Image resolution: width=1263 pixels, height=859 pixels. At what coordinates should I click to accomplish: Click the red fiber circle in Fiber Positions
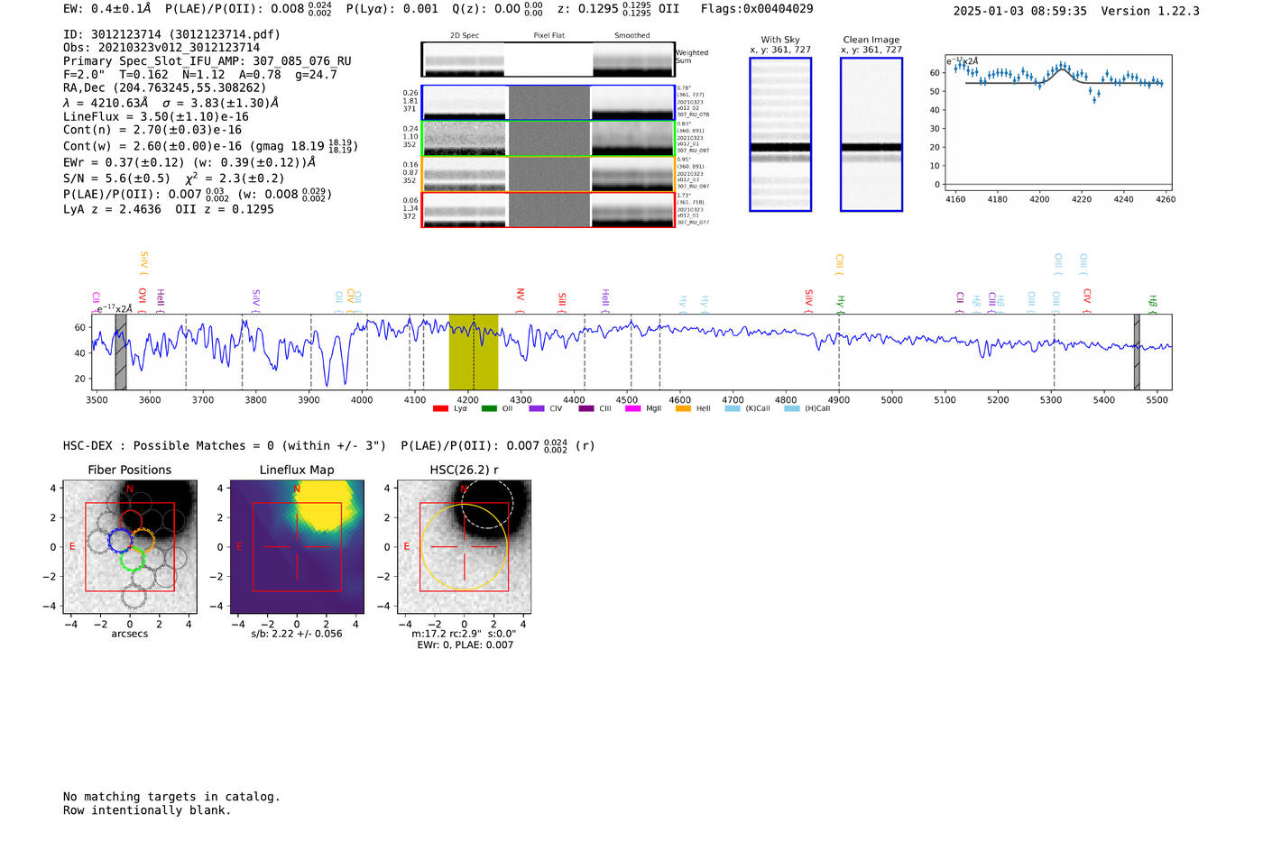click(x=131, y=522)
